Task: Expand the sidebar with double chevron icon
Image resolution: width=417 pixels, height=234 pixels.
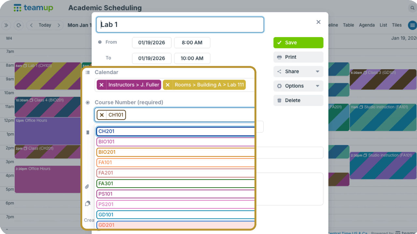Action: pos(6,25)
